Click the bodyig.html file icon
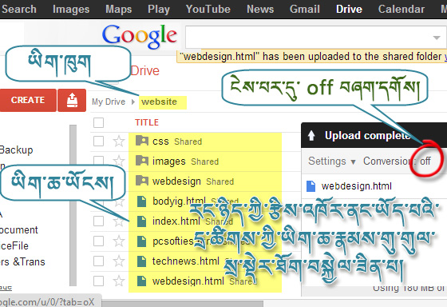This screenshot has width=447, height=307. pos(142,201)
